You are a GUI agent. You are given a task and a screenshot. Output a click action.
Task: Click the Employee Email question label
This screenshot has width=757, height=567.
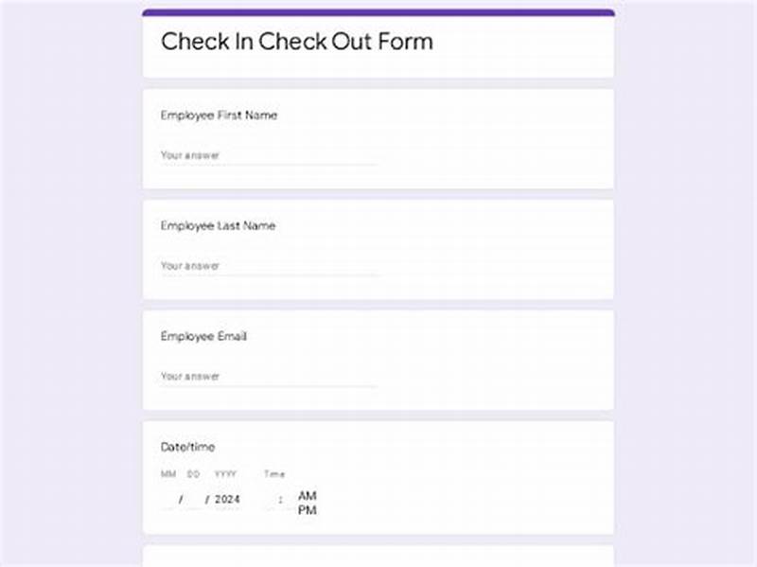pyautogui.click(x=205, y=336)
